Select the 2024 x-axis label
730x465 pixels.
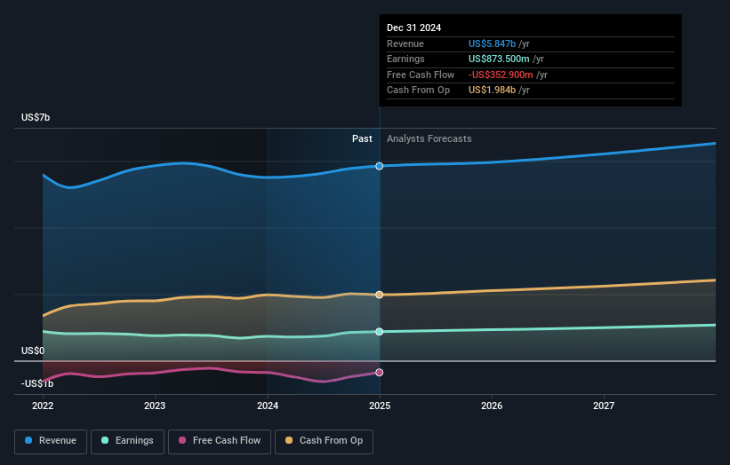(x=268, y=406)
